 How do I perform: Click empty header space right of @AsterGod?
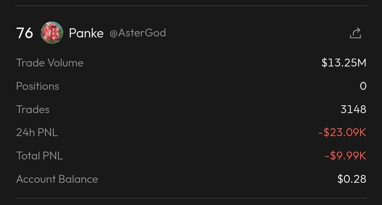[255, 33]
